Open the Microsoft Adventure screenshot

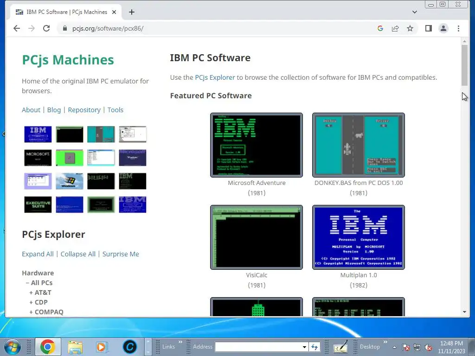pos(256,145)
